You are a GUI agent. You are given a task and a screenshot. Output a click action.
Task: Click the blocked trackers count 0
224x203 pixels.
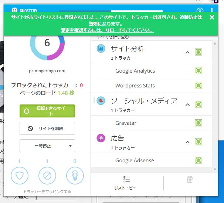tap(81, 85)
